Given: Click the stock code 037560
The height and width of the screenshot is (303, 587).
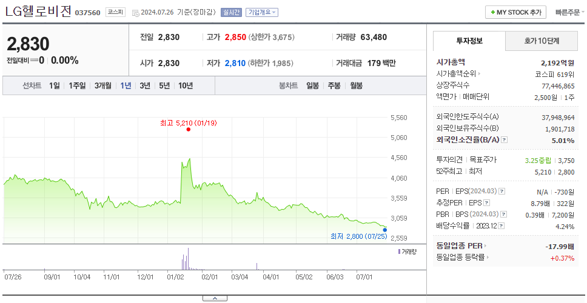Looking at the screenshot, I should (x=87, y=13).
